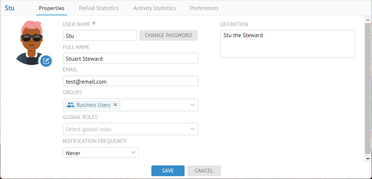The height and width of the screenshot is (179, 372).
Task: Click the Email input field
Action: tap(130, 81)
